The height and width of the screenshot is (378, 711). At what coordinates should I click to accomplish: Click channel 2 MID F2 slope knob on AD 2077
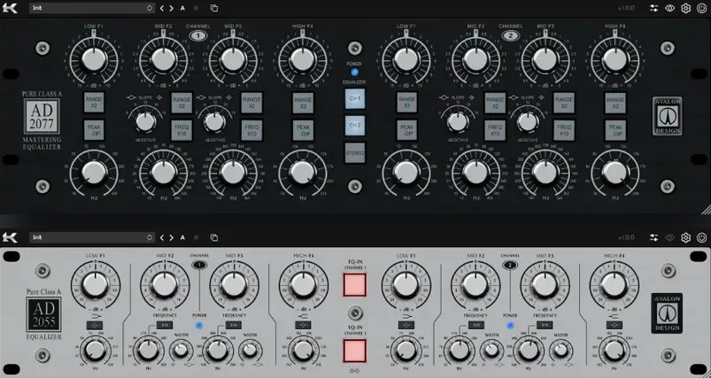458,121
